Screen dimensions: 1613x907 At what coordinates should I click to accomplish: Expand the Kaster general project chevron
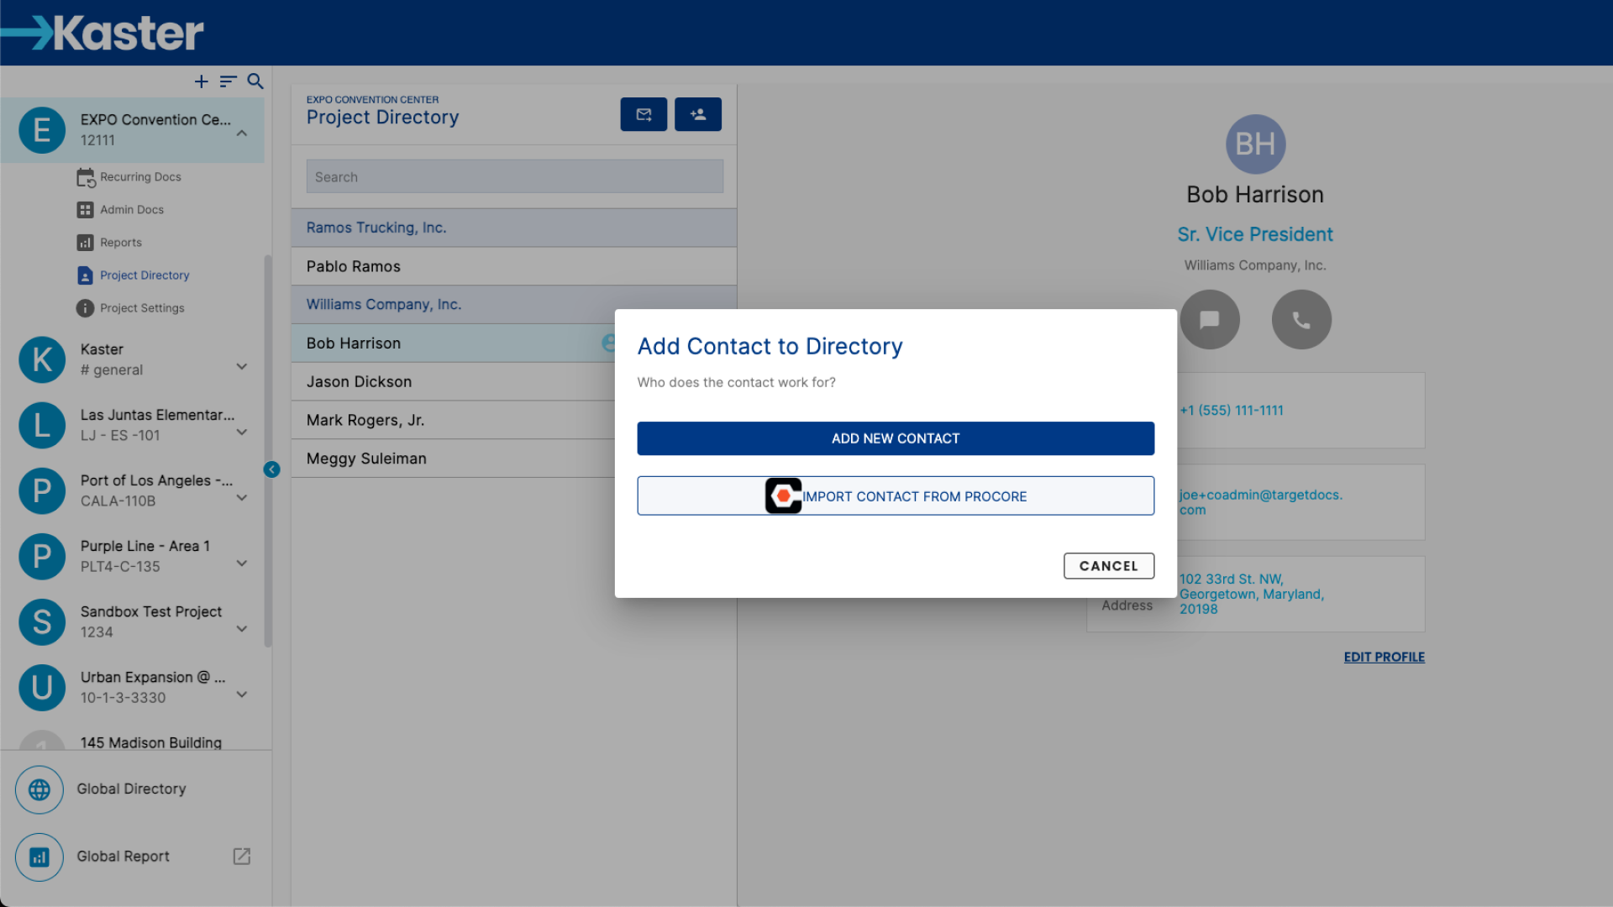pyautogui.click(x=242, y=366)
